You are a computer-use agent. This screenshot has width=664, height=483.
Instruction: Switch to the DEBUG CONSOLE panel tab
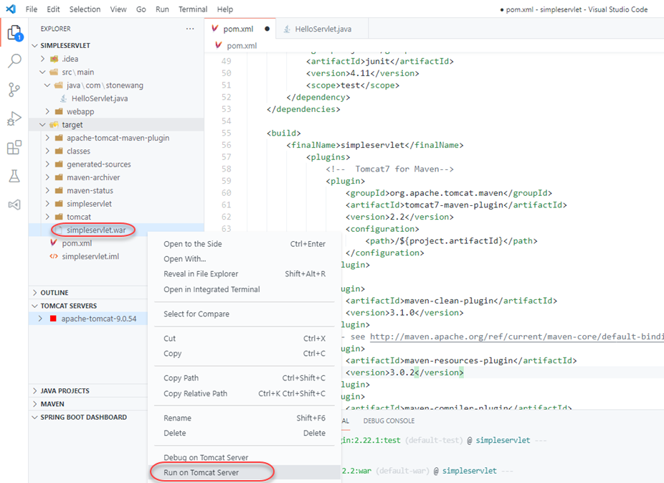point(389,421)
